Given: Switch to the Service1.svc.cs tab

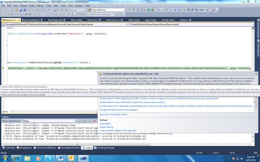Looking at the screenshot, I should point(115,20).
